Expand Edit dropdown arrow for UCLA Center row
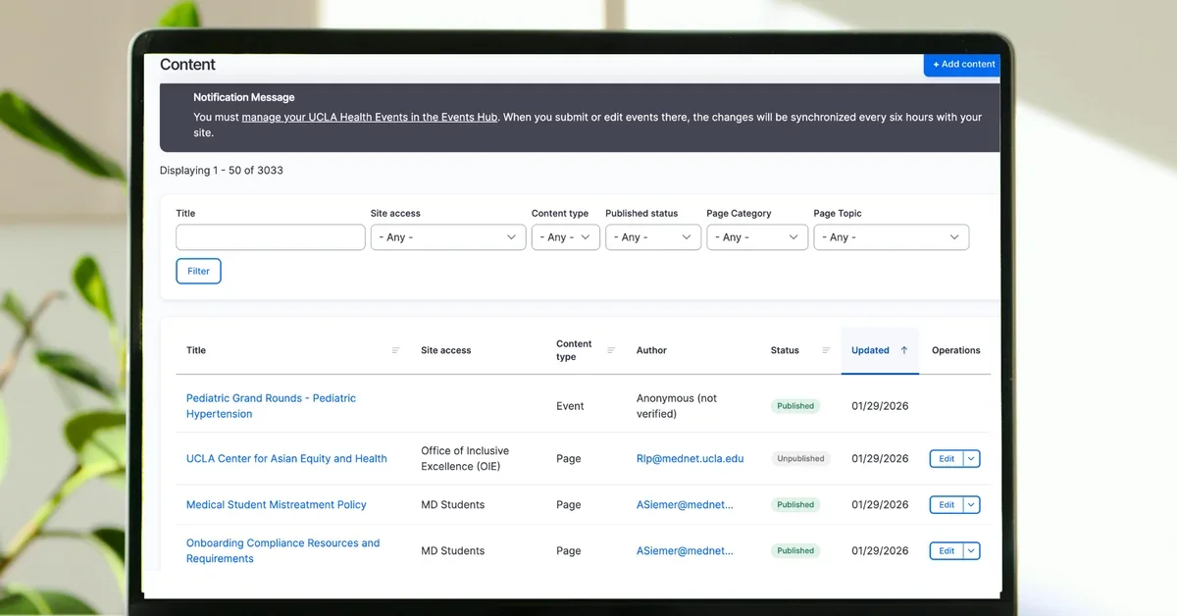This screenshot has height=616, width=1177. 972,458
